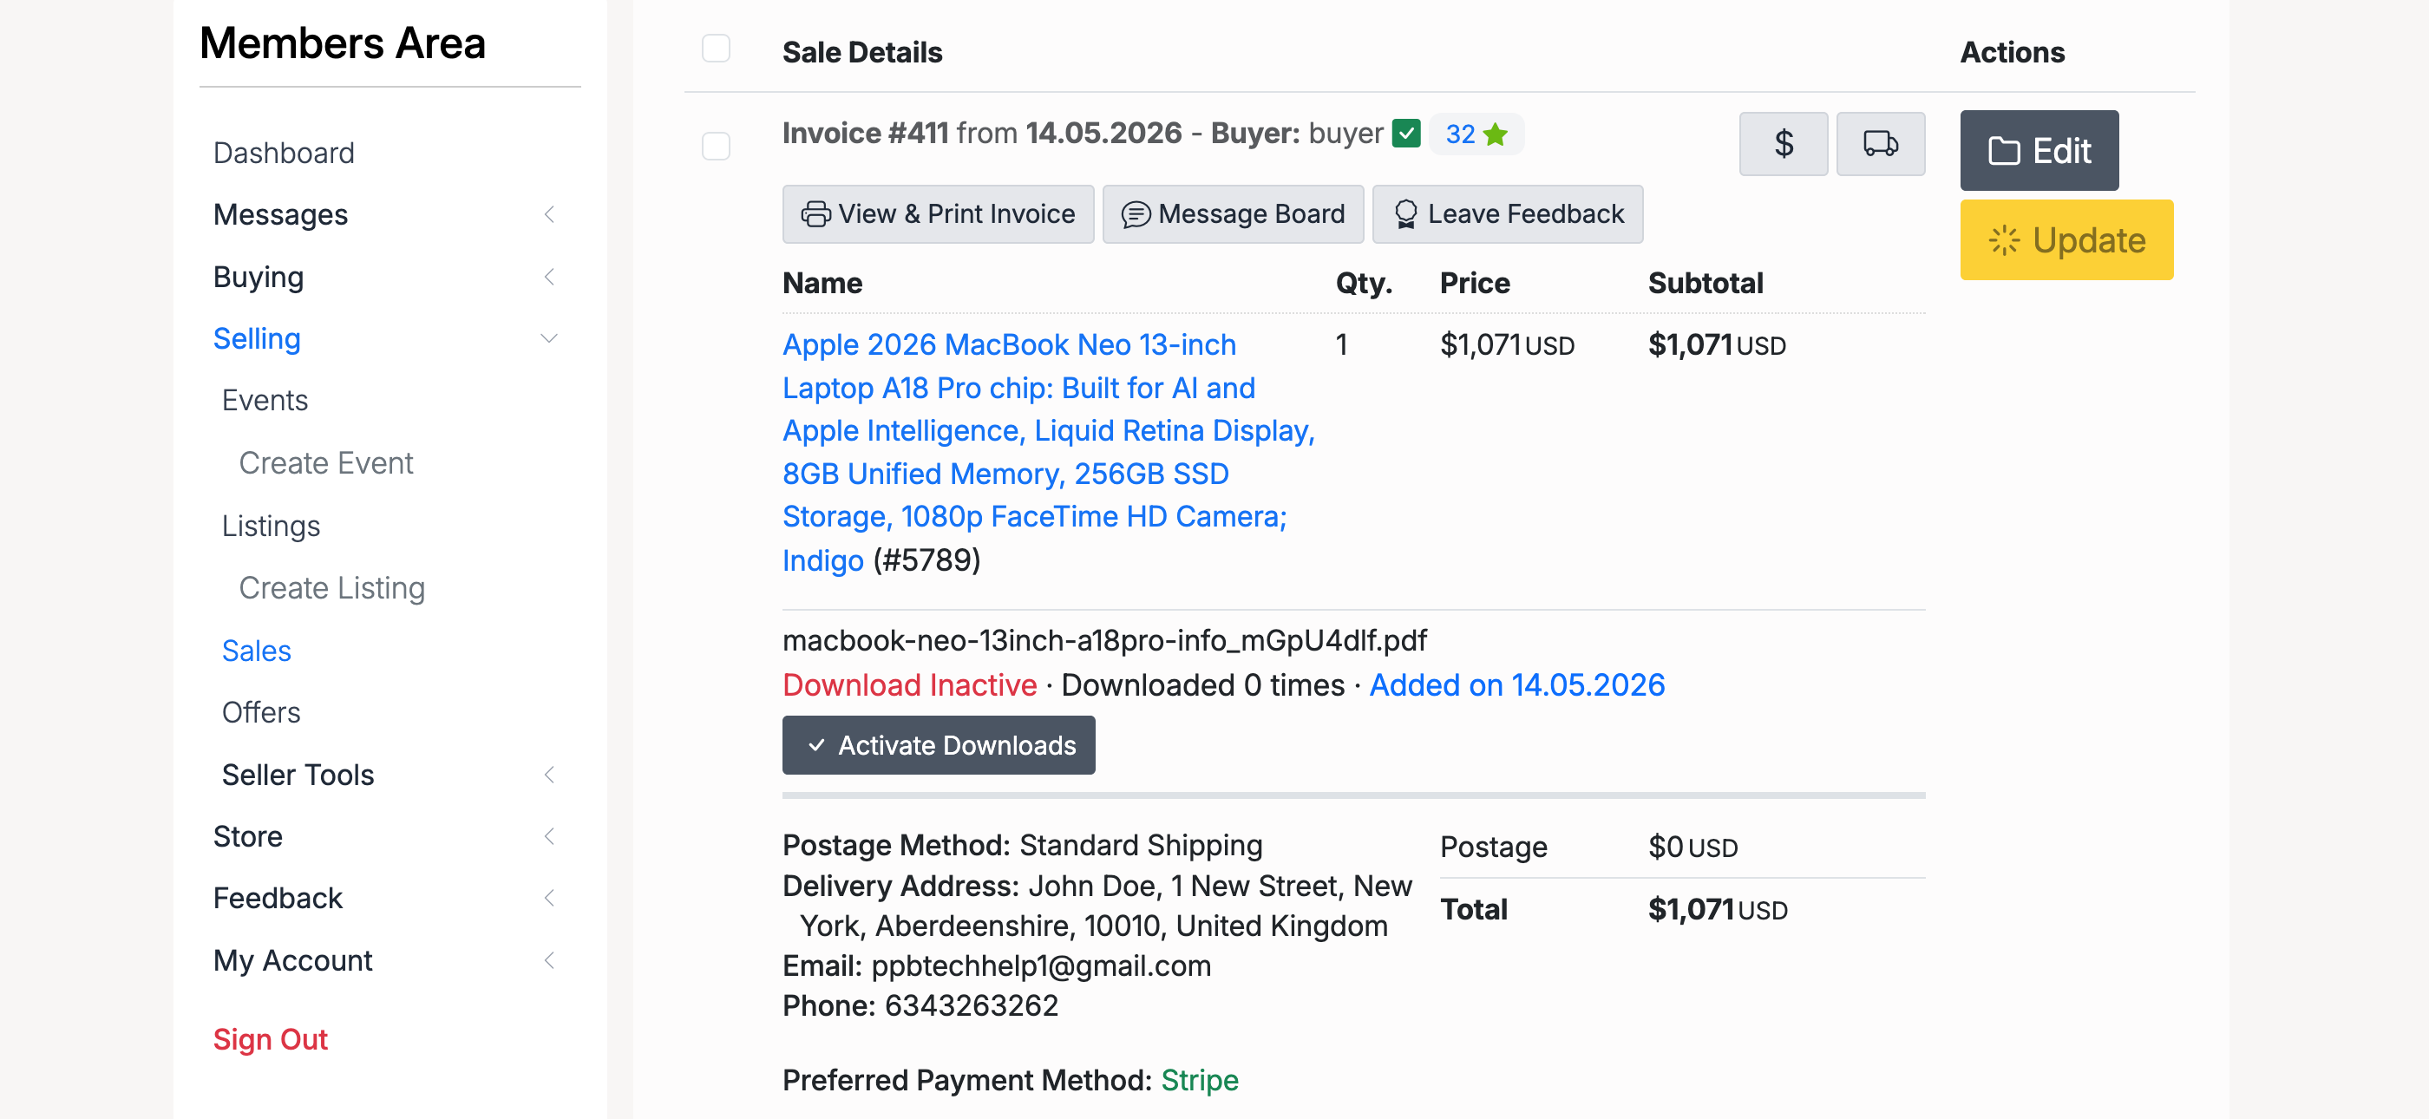Click View & Print Invoice button
This screenshot has height=1119, width=2429.
(x=939, y=214)
